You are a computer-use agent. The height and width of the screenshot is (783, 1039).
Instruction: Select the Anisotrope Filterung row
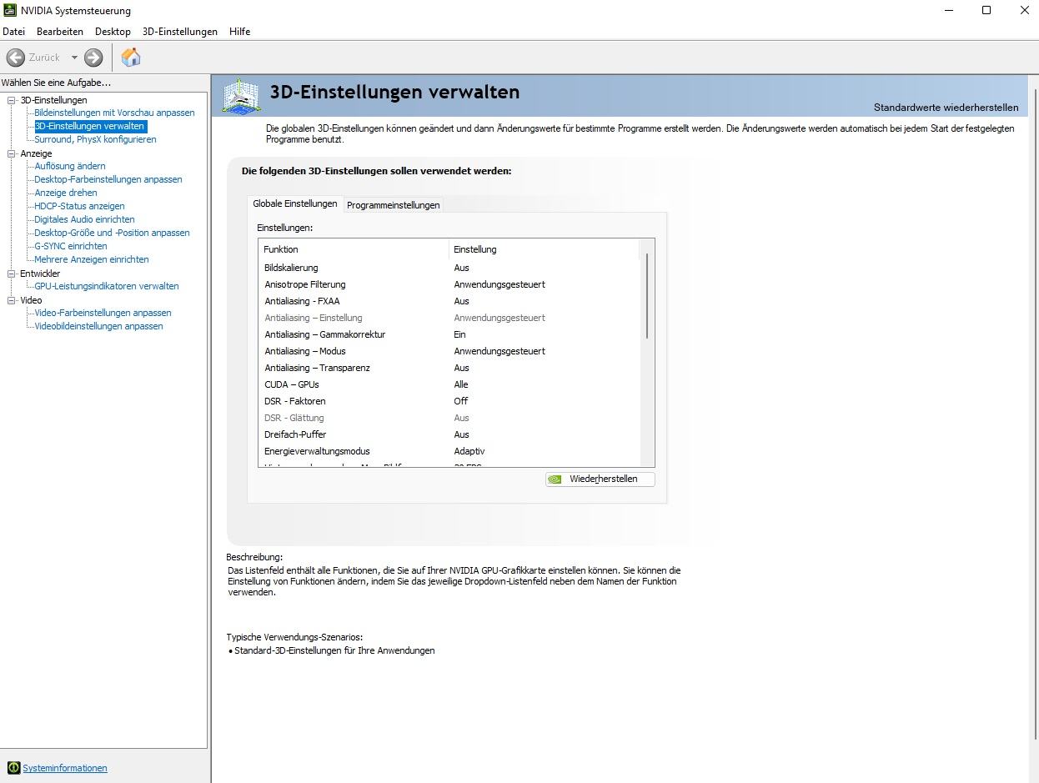click(449, 284)
